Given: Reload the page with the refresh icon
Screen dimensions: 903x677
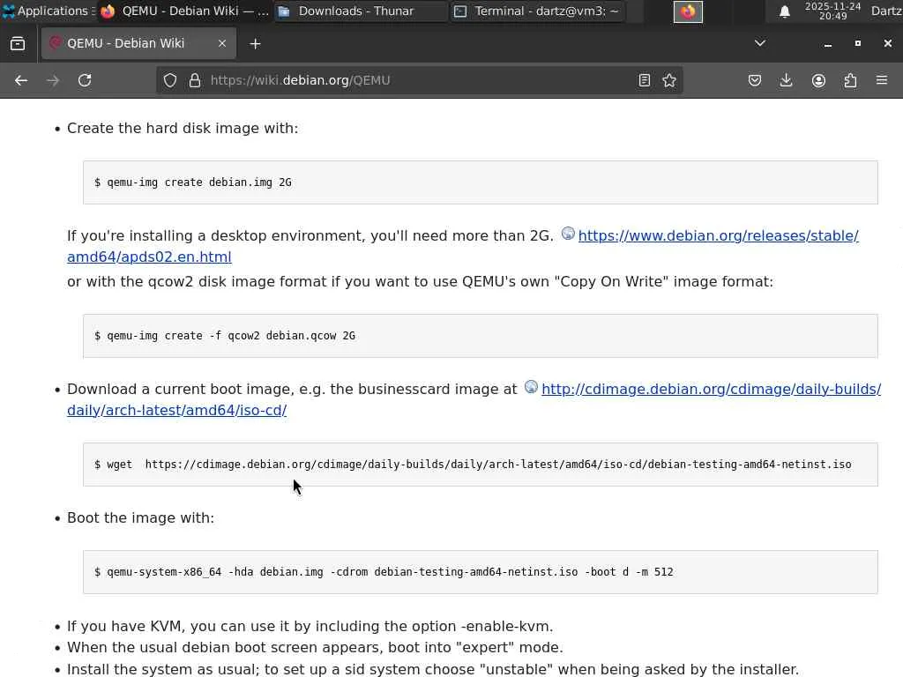Looking at the screenshot, I should coord(85,80).
